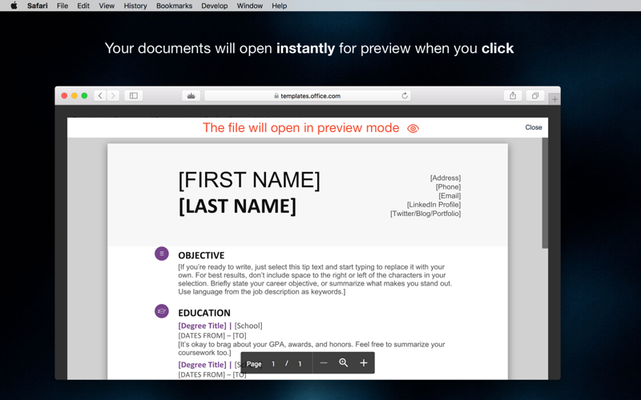This screenshot has width=641, height=400.
Task: Click the Safari forward navigation arrow
Action: point(113,96)
